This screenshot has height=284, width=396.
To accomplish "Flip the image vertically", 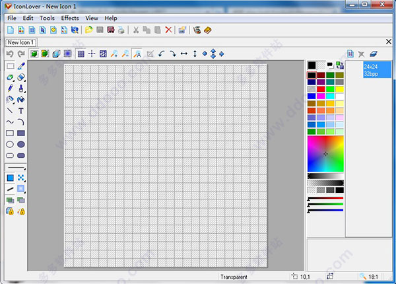I will (x=195, y=53).
